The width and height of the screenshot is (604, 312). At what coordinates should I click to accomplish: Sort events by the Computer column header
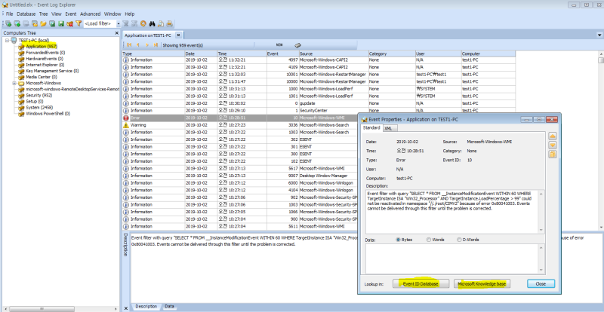(488, 54)
